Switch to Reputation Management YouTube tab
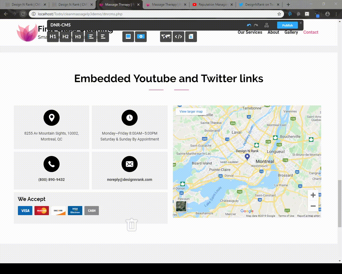The width and height of the screenshot is (342, 274). pyautogui.click(x=213, y=5)
